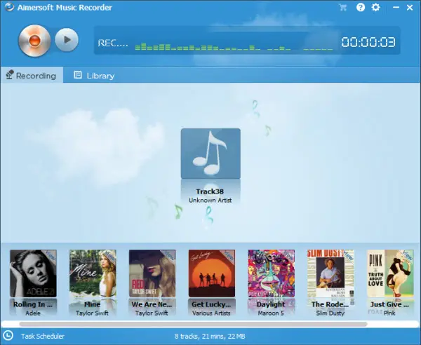Click the 'Rolling In ...' track title
421x345 pixels.
(x=33, y=304)
